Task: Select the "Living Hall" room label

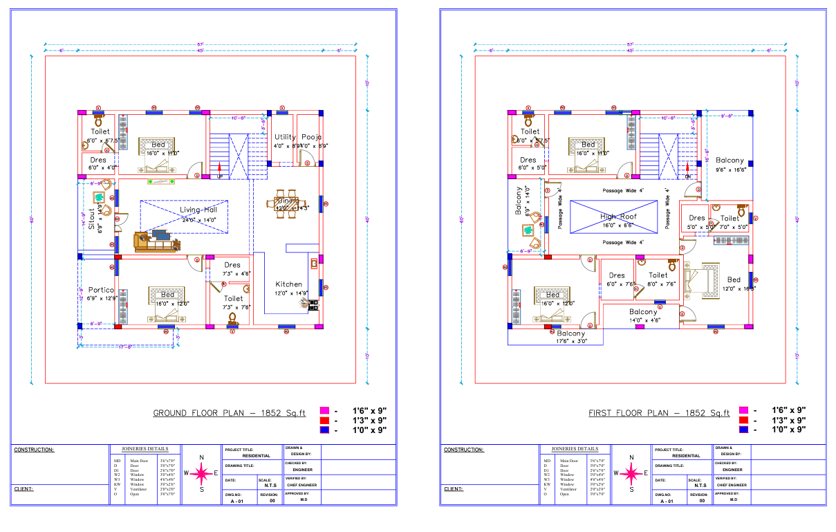Action: (198, 210)
